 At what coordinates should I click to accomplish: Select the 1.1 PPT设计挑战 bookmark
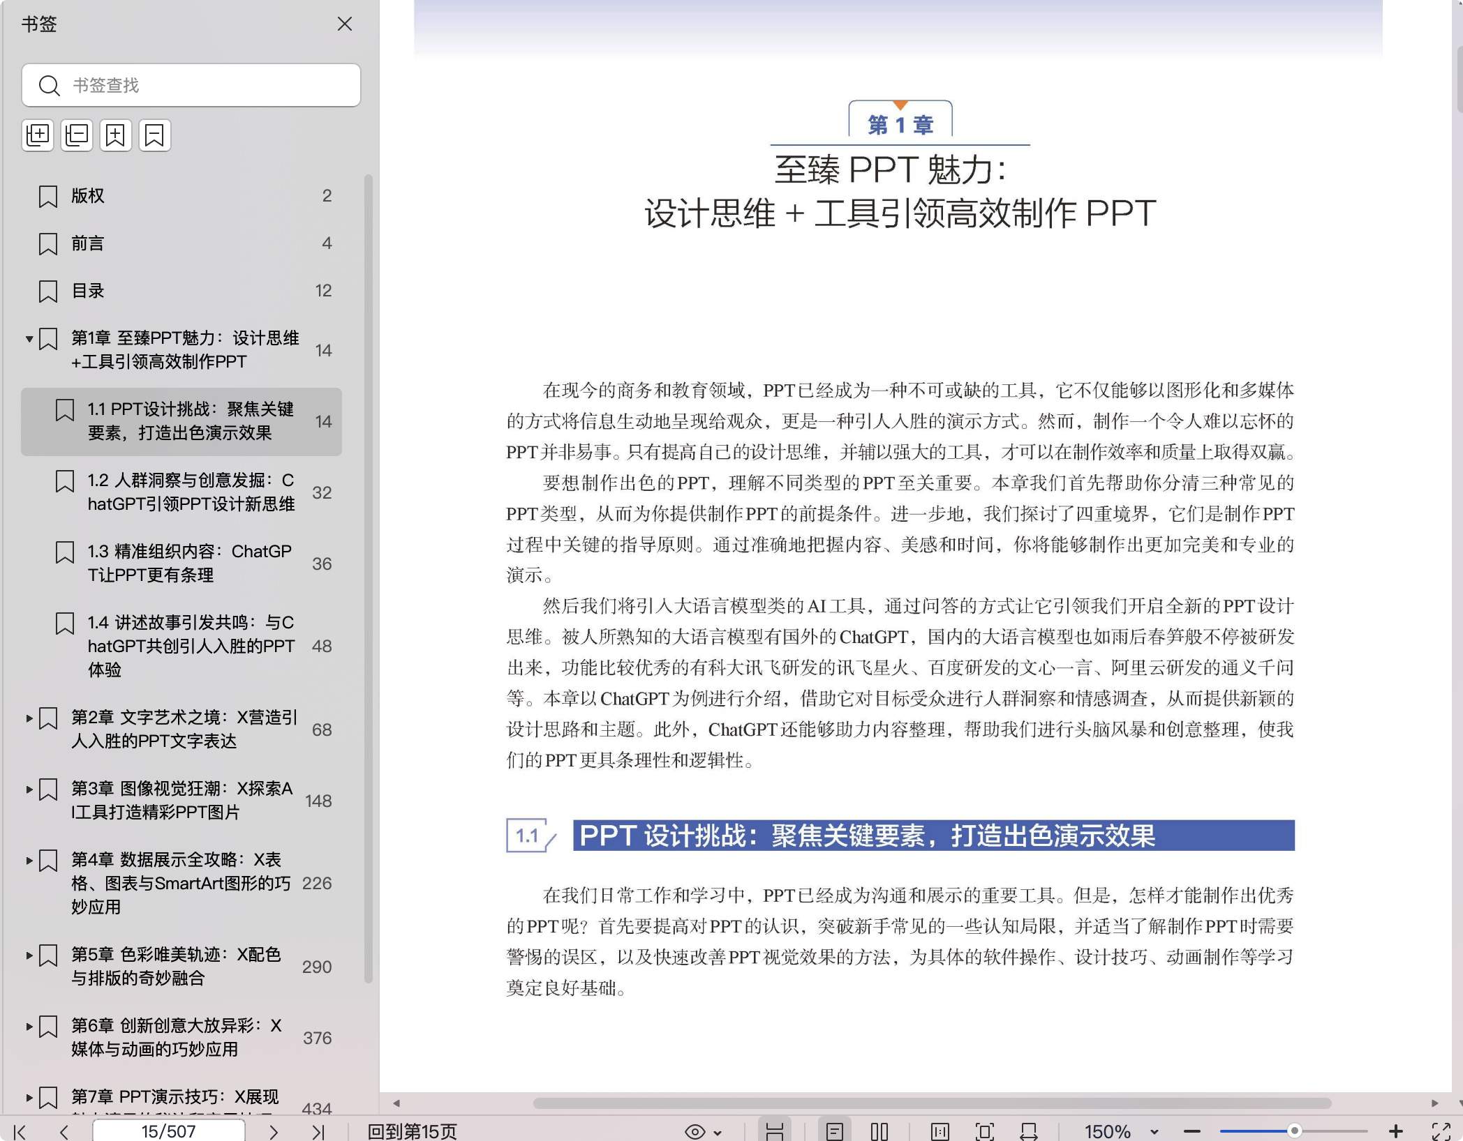(181, 421)
